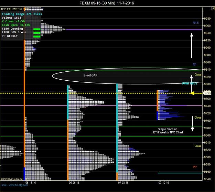Click the 9680 price axis label
This screenshot has height=192, width=215.
[207, 128]
